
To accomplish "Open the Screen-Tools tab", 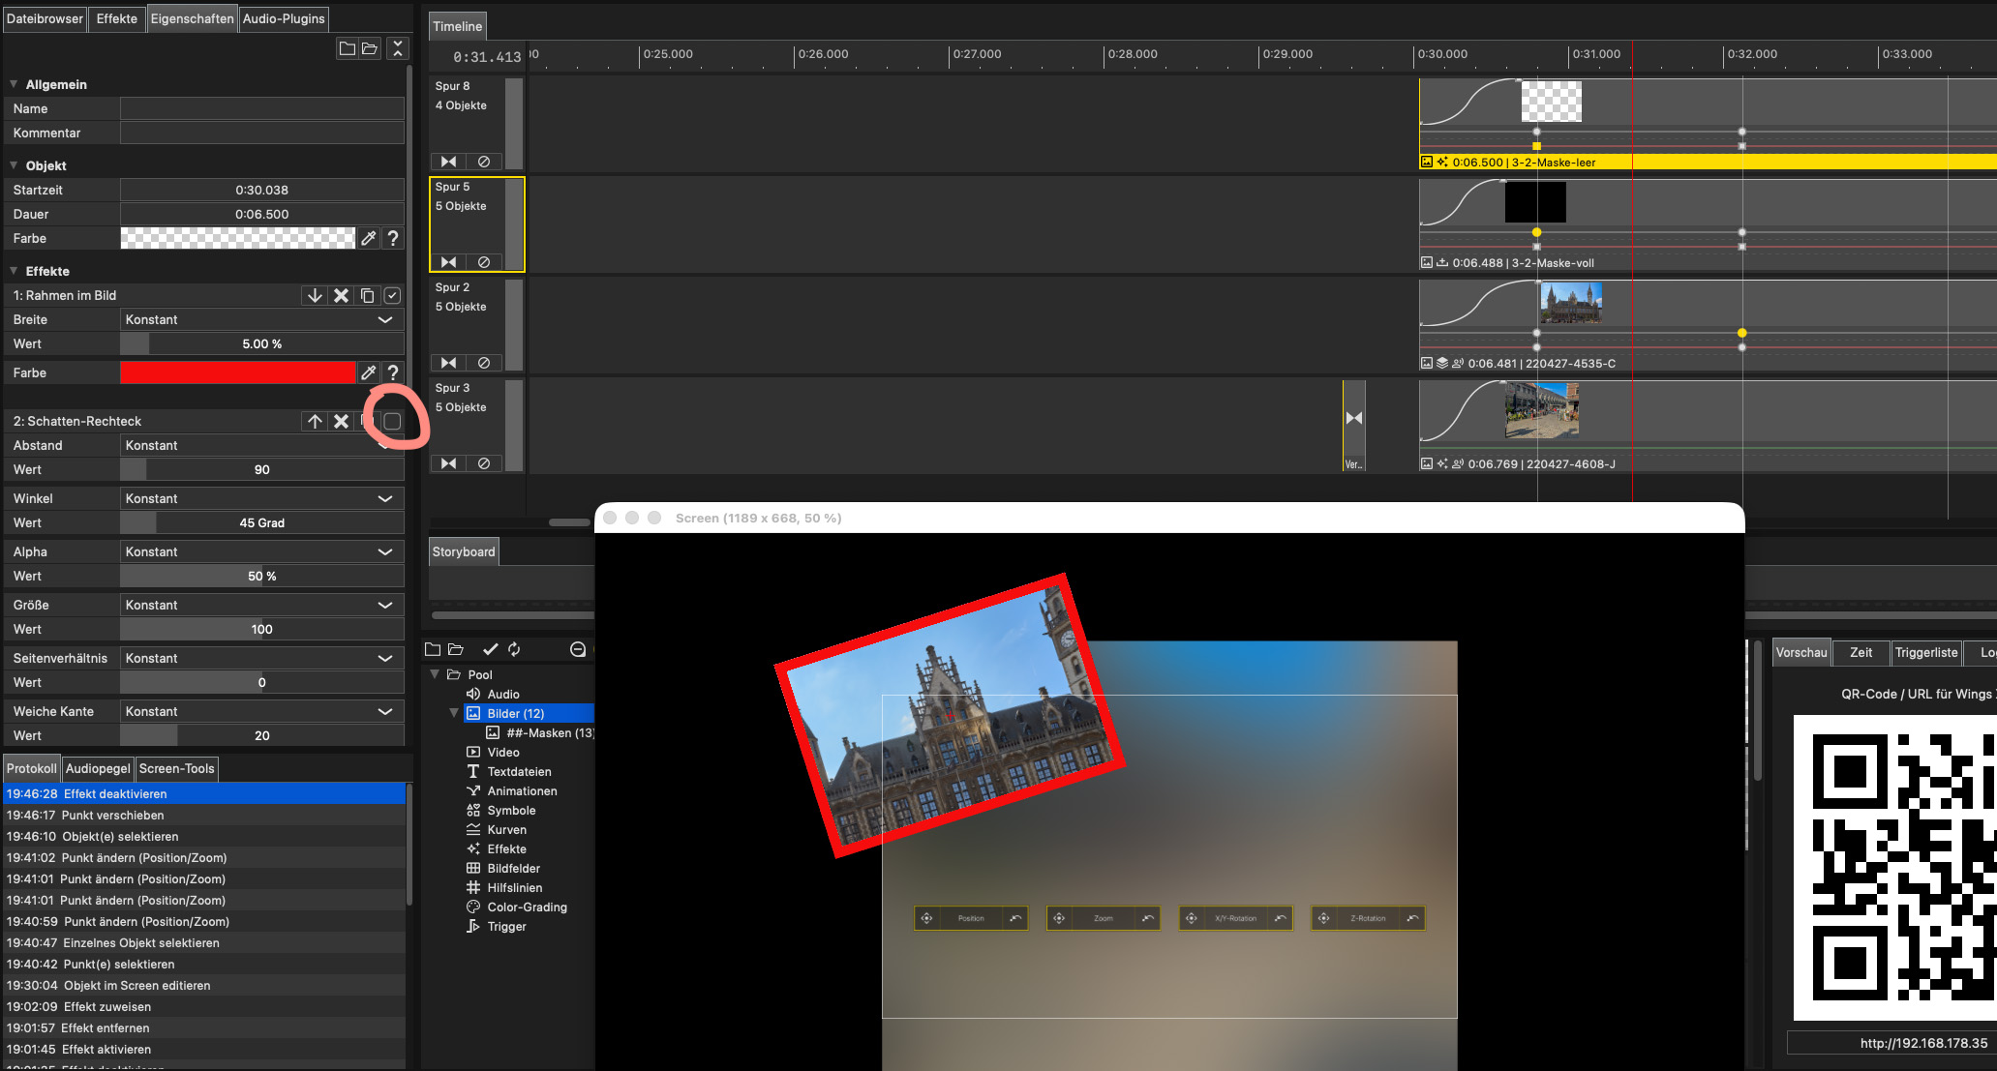I will [x=176, y=769].
